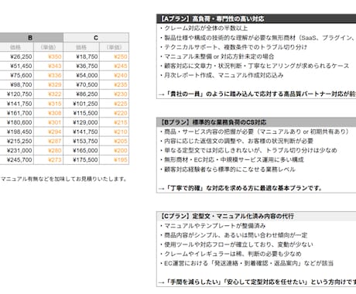
Task: Click the 【Aプラン】 heading bar
Action: [256, 19]
